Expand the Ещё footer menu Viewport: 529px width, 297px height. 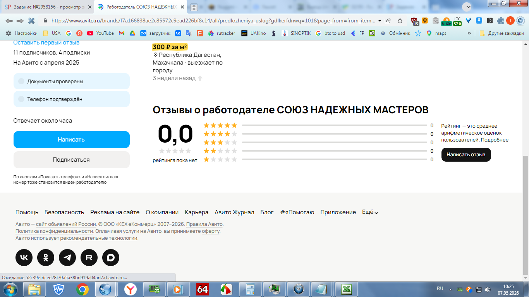[x=370, y=212]
